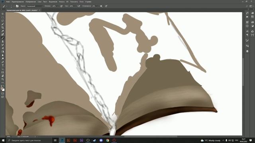Open the Swatches panel grid icon
This screenshot has height=143, width=255.
[x=252, y=17]
